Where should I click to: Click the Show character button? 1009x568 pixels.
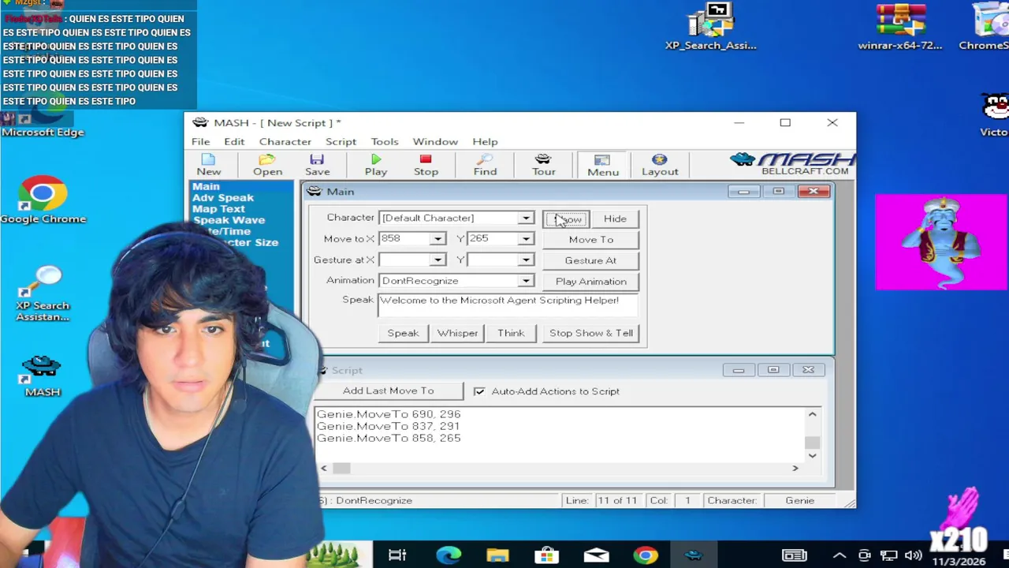click(567, 219)
